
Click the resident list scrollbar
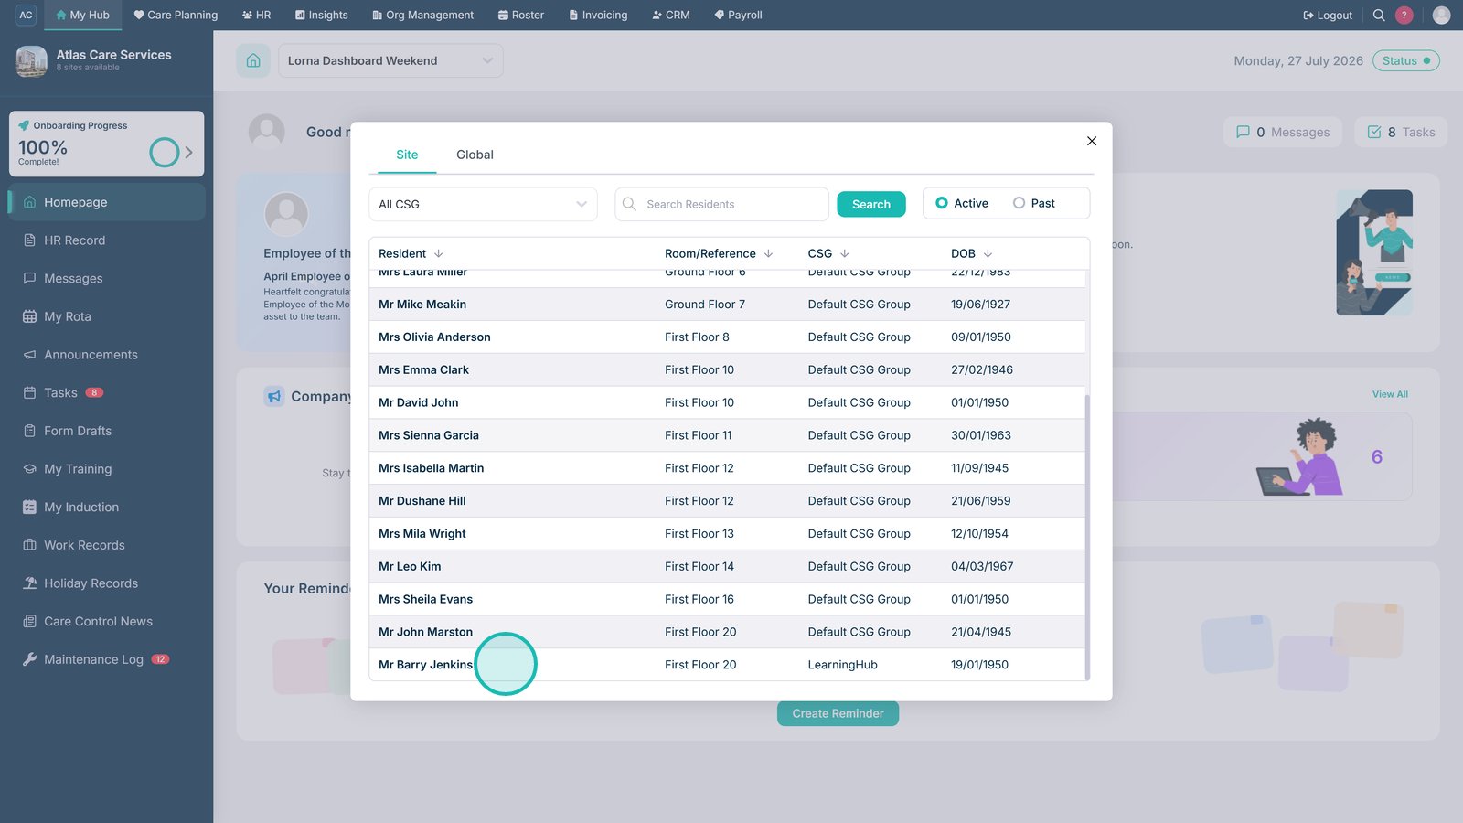1087,537
